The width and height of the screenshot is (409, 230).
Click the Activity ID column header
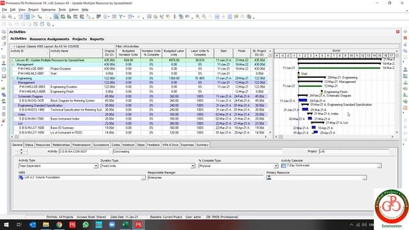point(29,53)
